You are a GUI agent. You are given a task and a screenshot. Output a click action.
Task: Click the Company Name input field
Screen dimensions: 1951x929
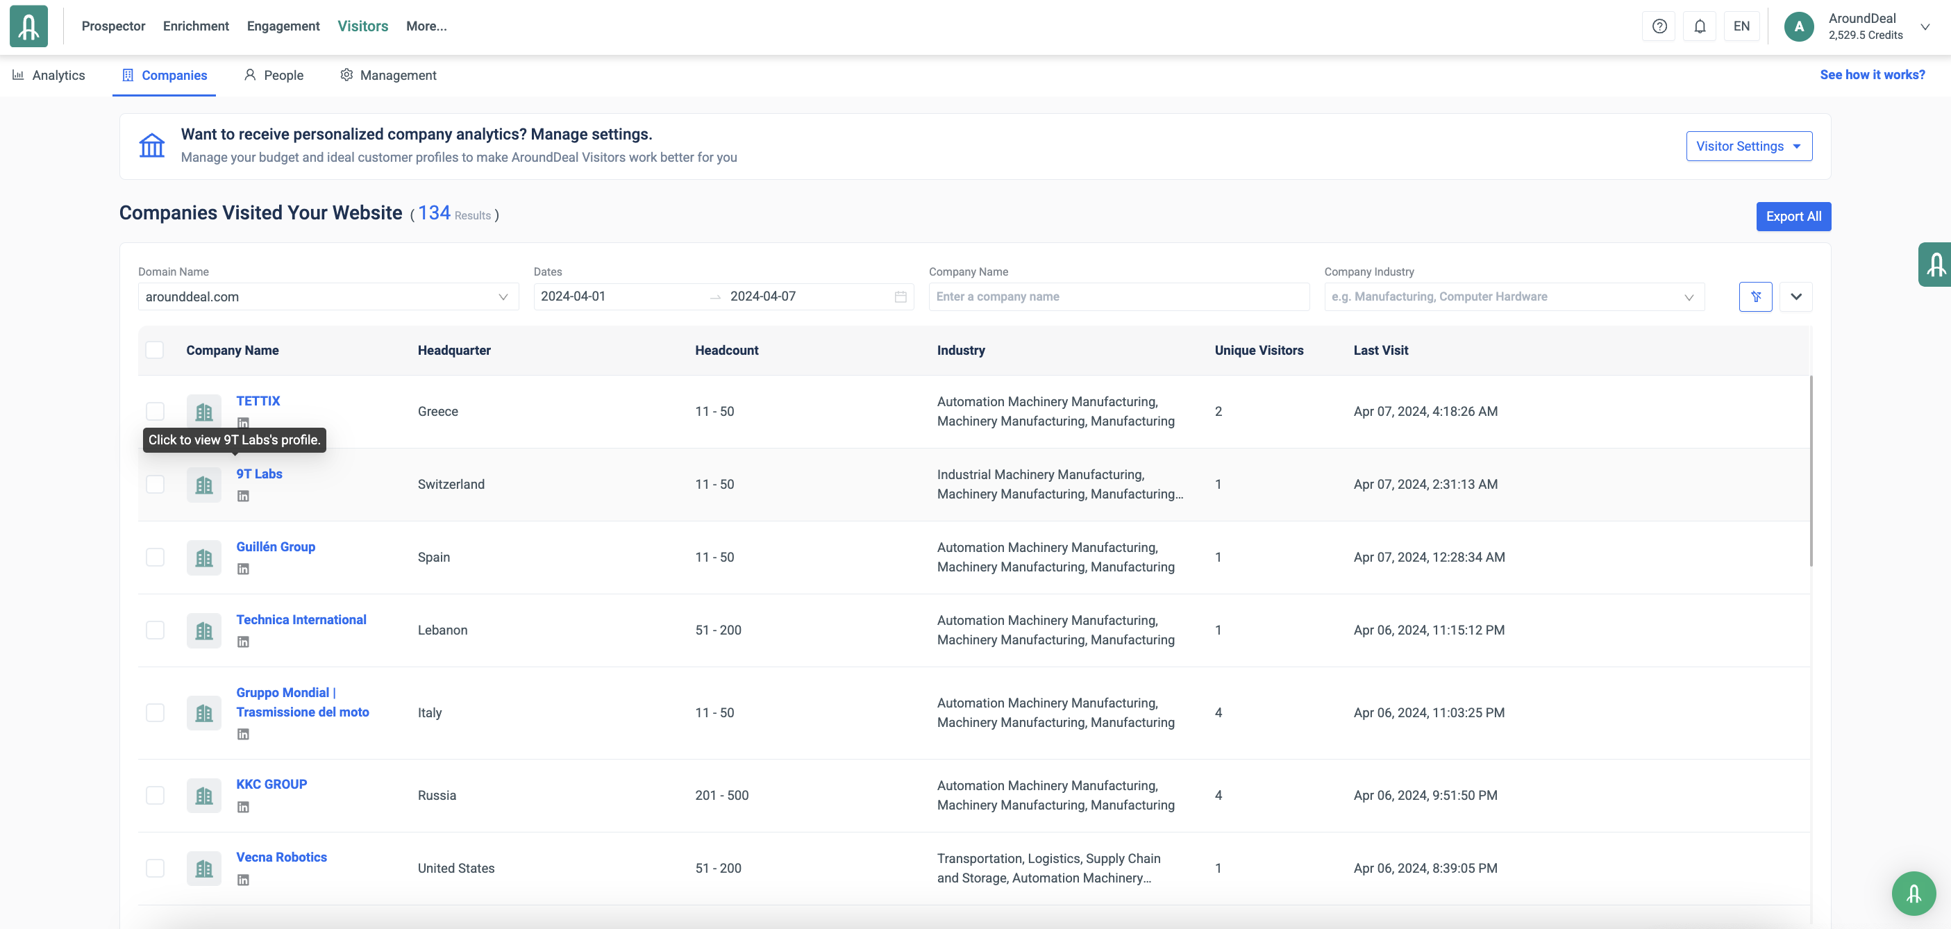coord(1118,296)
